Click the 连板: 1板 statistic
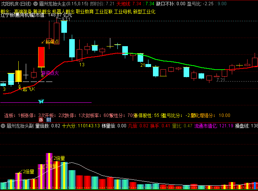258x191 pixels. (14, 115)
